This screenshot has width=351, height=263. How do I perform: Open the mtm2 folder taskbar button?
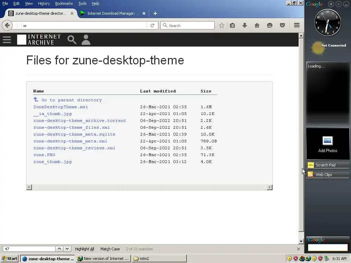[159, 259]
